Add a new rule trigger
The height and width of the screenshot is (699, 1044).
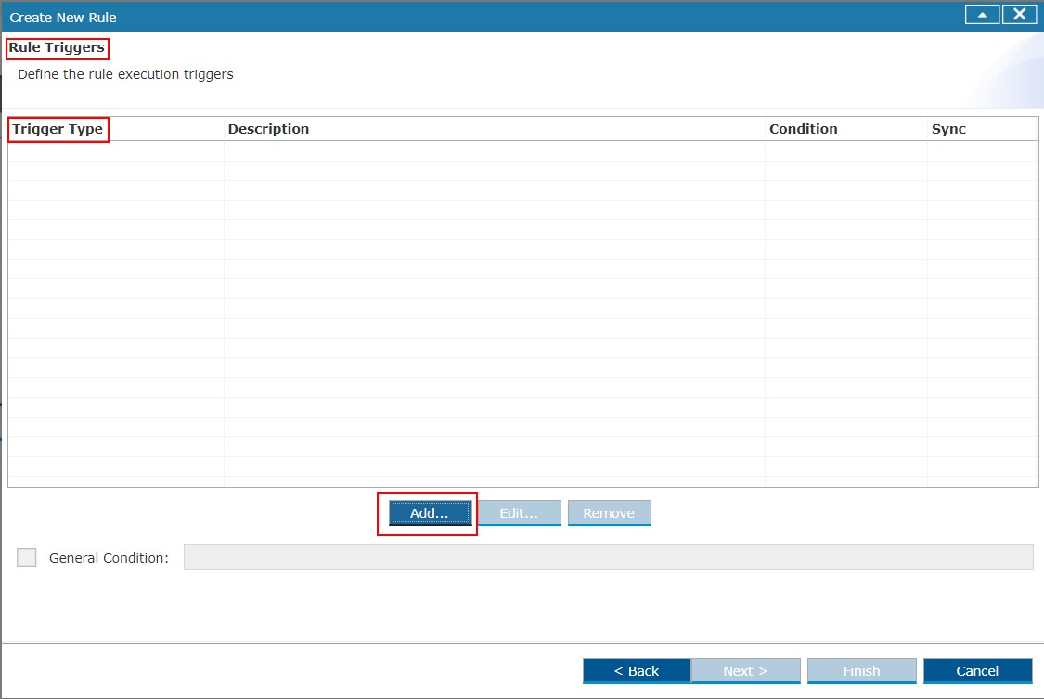[x=430, y=513]
